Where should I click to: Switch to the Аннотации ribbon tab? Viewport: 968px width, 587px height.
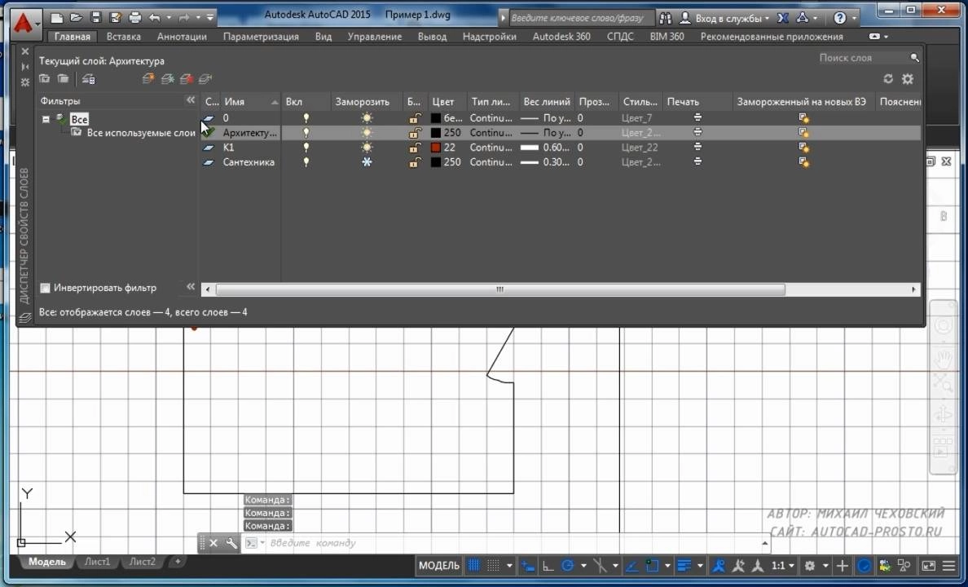coord(182,37)
